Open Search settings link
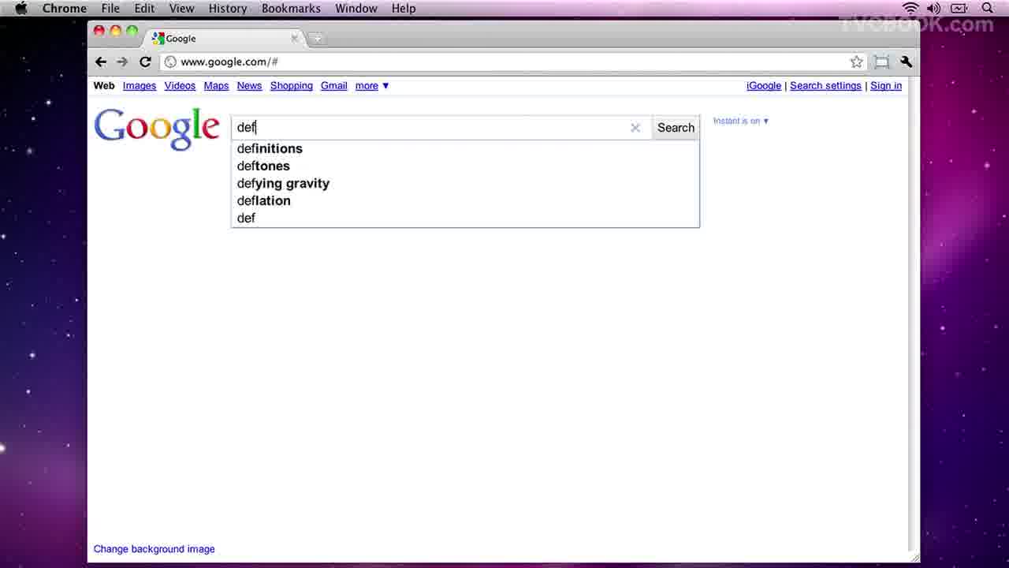Image resolution: width=1009 pixels, height=568 pixels. [825, 85]
